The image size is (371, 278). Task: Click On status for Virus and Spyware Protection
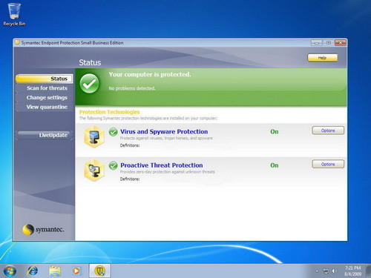[275, 132]
